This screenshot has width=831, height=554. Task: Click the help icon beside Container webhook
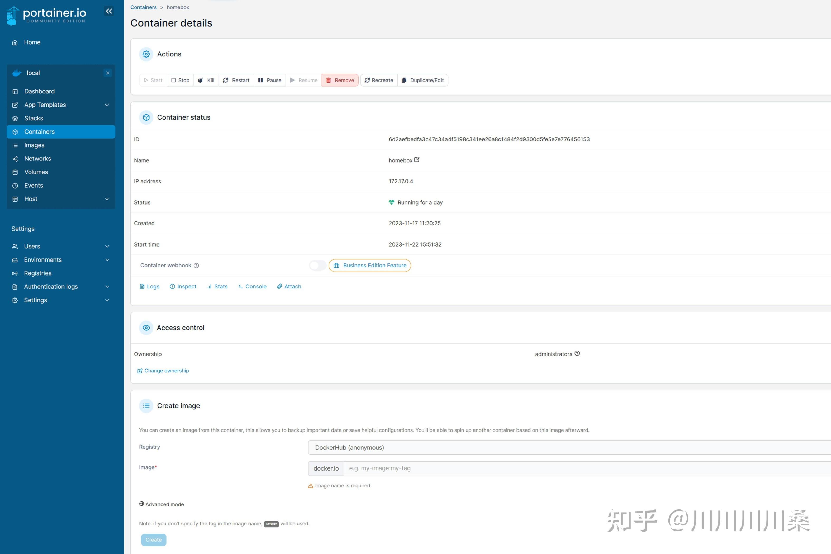pyautogui.click(x=196, y=265)
